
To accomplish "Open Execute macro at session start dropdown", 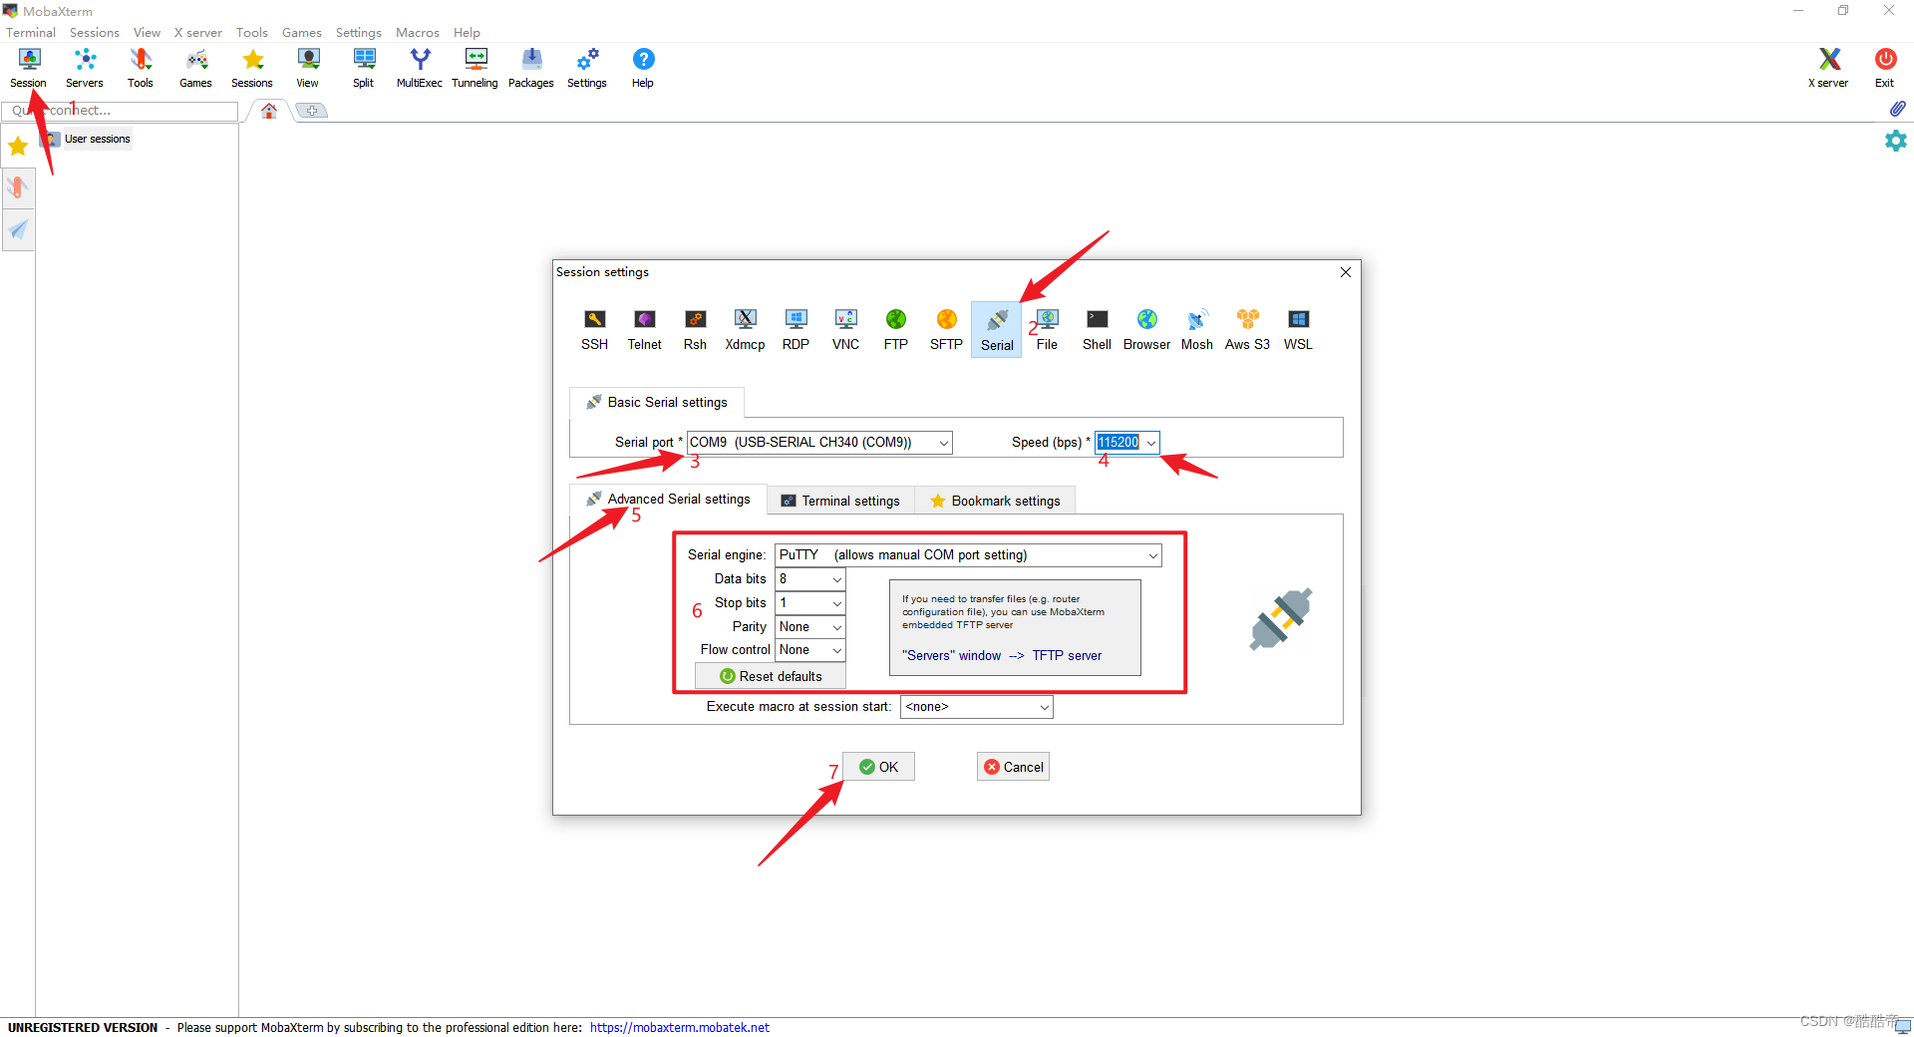I will 977,707.
